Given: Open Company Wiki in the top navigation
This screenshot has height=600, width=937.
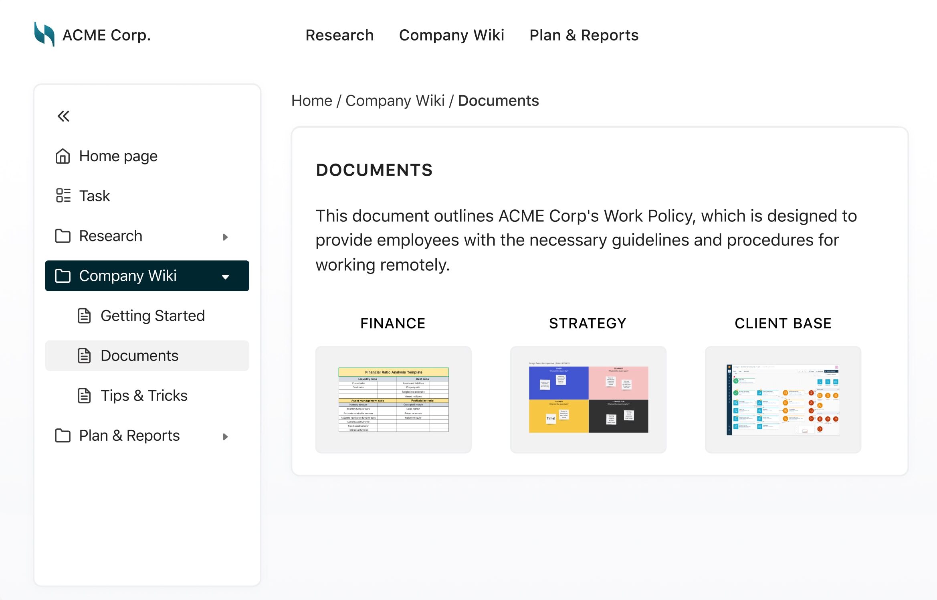Looking at the screenshot, I should tap(452, 35).
